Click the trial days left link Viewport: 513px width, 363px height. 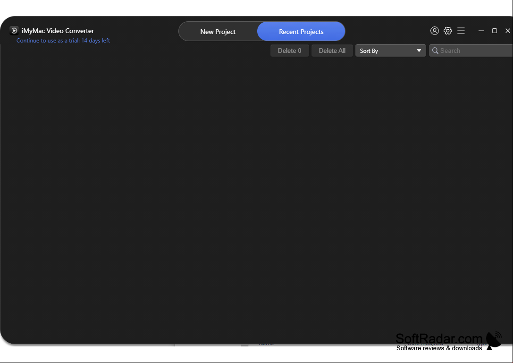click(x=63, y=41)
